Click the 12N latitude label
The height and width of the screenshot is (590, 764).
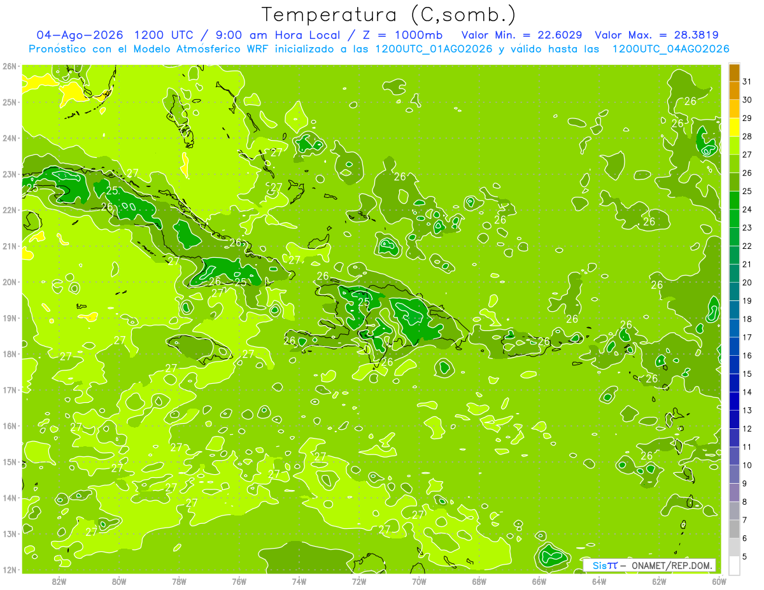(x=10, y=570)
